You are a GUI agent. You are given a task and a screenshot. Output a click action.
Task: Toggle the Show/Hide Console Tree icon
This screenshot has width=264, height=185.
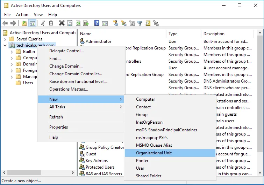(x=32, y=23)
